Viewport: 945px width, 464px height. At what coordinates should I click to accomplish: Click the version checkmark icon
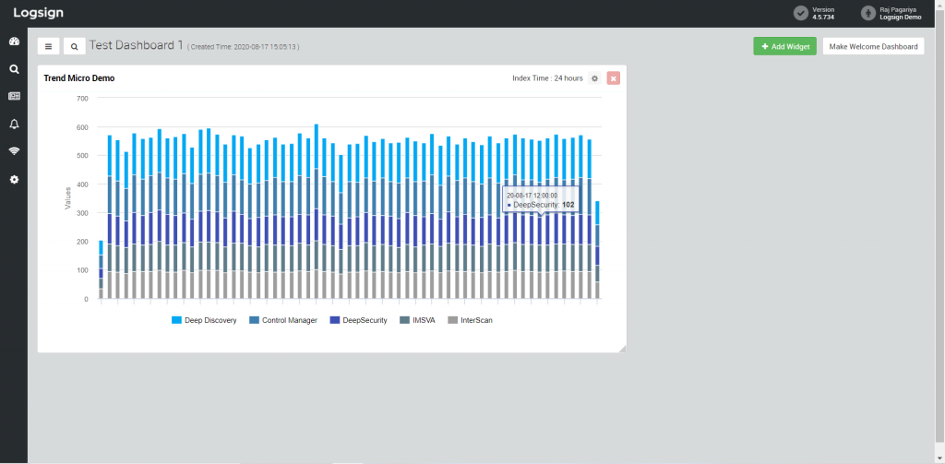[x=800, y=13]
